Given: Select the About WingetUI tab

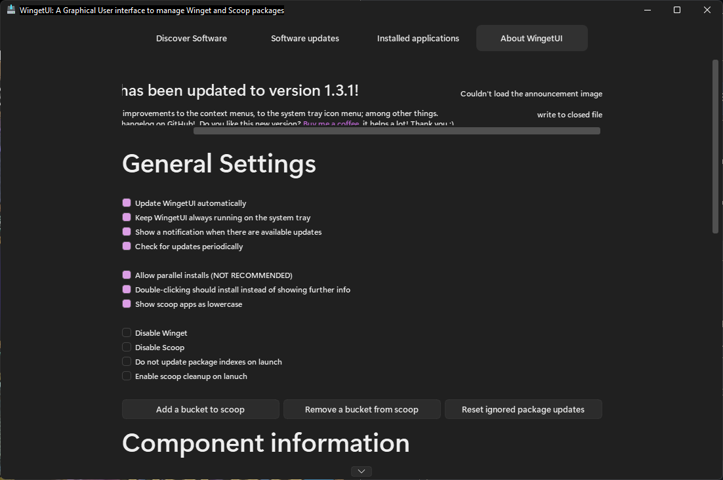Looking at the screenshot, I should (x=531, y=38).
